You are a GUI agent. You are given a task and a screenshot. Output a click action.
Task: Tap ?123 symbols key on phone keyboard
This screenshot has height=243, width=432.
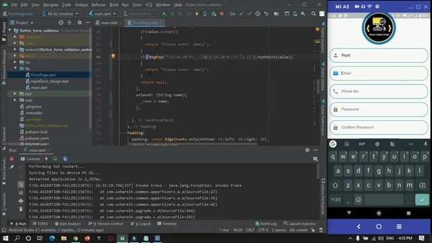tap(335, 200)
